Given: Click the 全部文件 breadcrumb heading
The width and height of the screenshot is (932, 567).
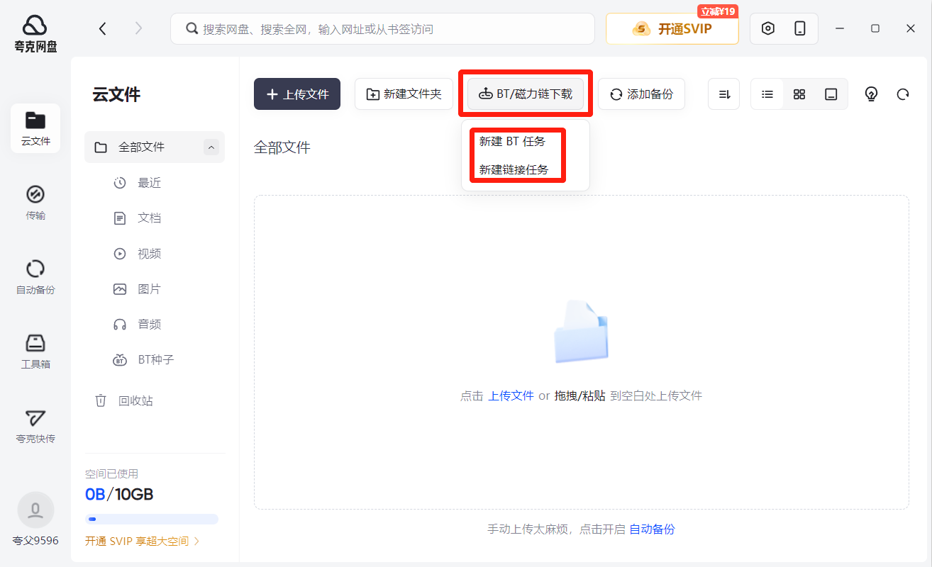Looking at the screenshot, I should click(282, 147).
